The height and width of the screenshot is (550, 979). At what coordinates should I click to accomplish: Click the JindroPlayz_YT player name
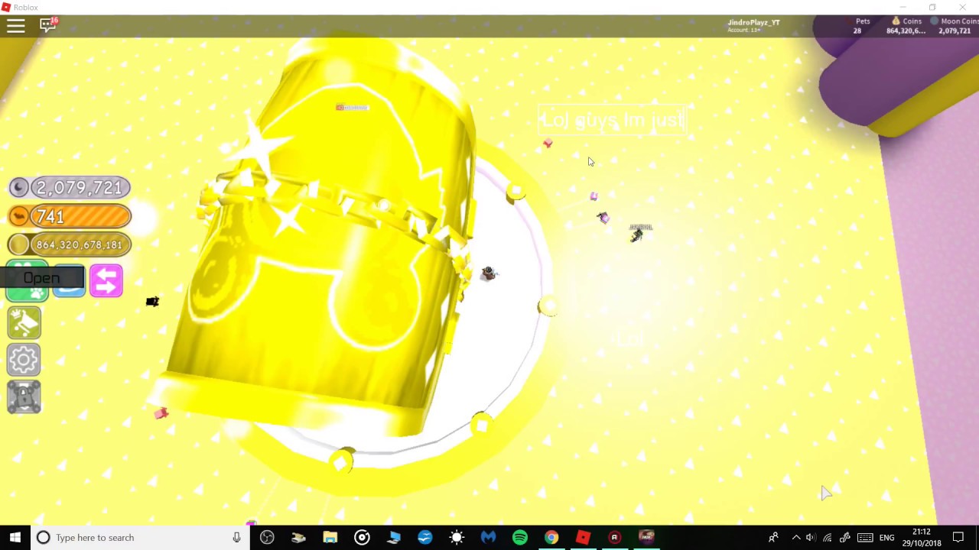coord(753,22)
